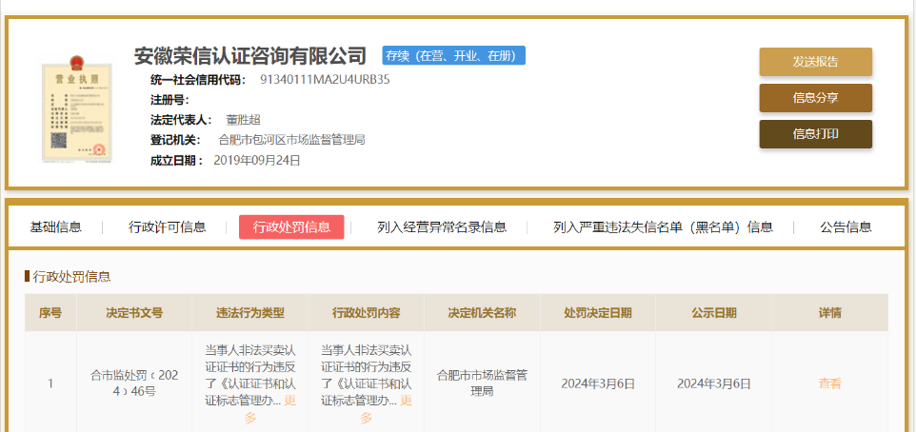This screenshot has height=432, width=916.
Task: Click the 处罚决定日期 column header
Action: 597,312
